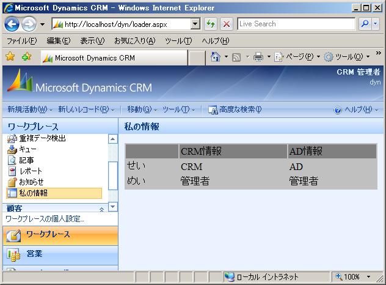Click the ローカル イントラネット zone indicator
Screen dimensions: 386x285
coord(261,277)
